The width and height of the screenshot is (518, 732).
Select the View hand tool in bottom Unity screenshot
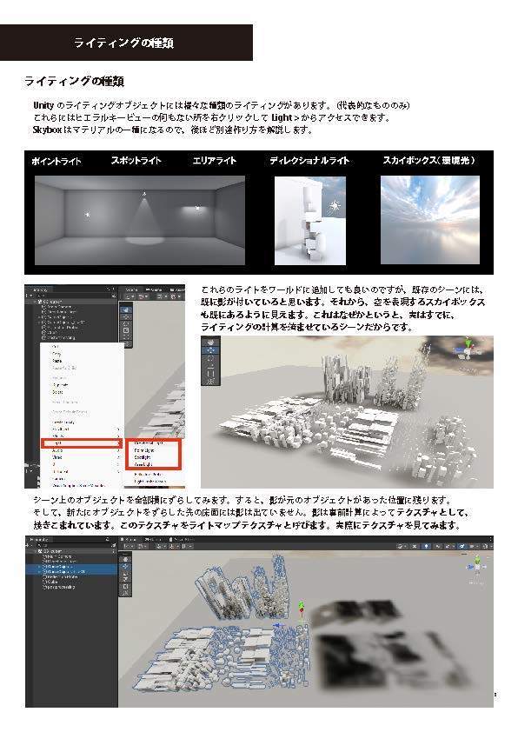click(x=125, y=559)
